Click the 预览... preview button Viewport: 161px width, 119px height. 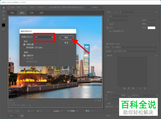point(12,116)
